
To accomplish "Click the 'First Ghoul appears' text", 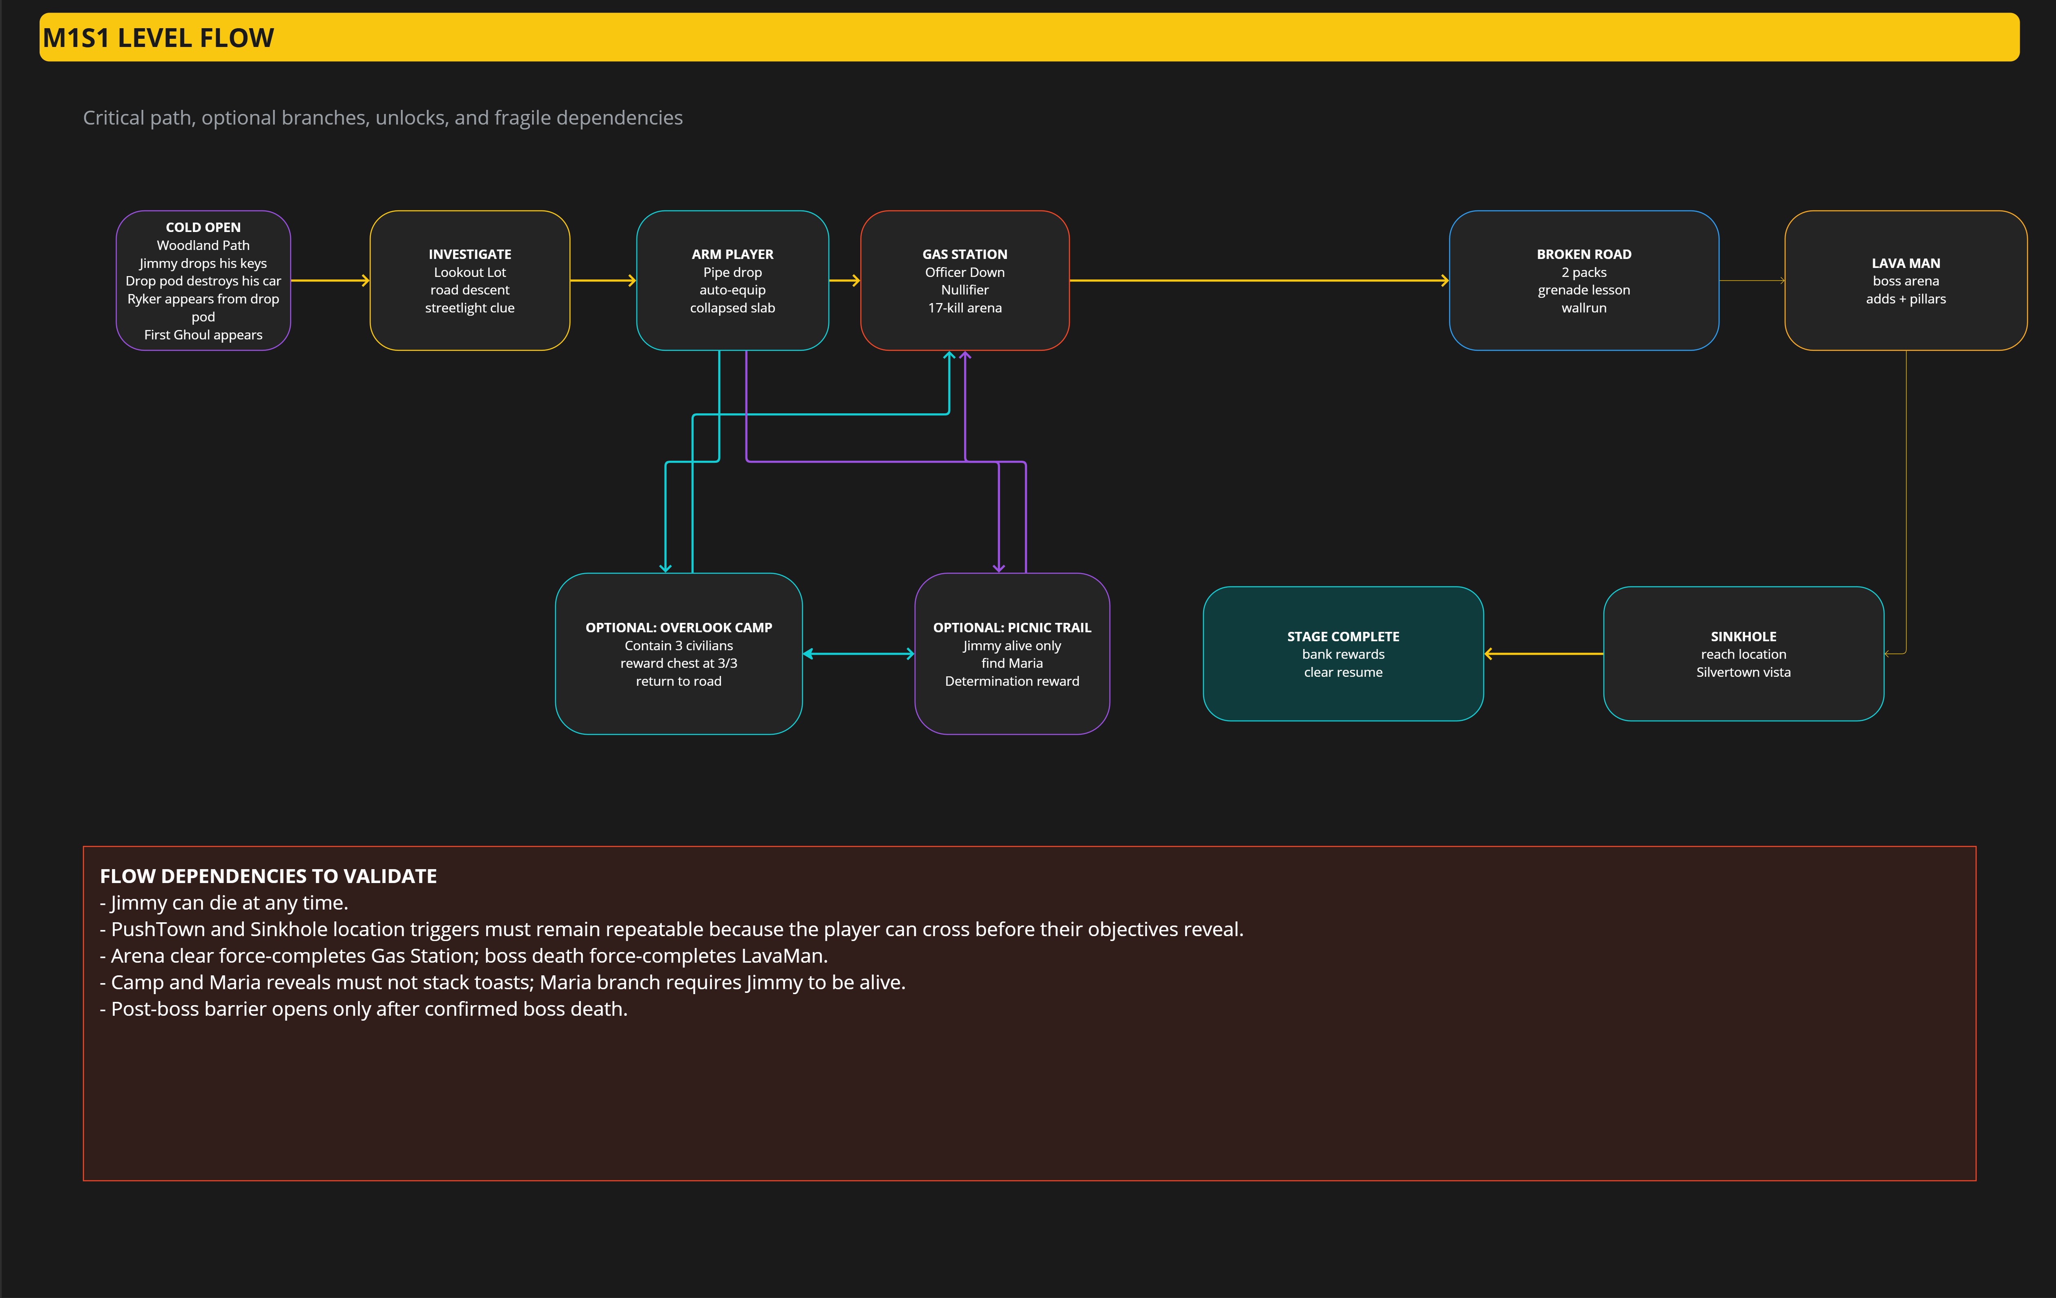I will tap(203, 335).
